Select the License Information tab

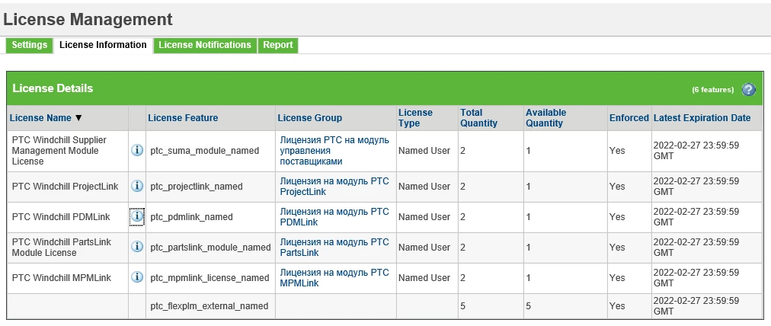click(103, 45)
